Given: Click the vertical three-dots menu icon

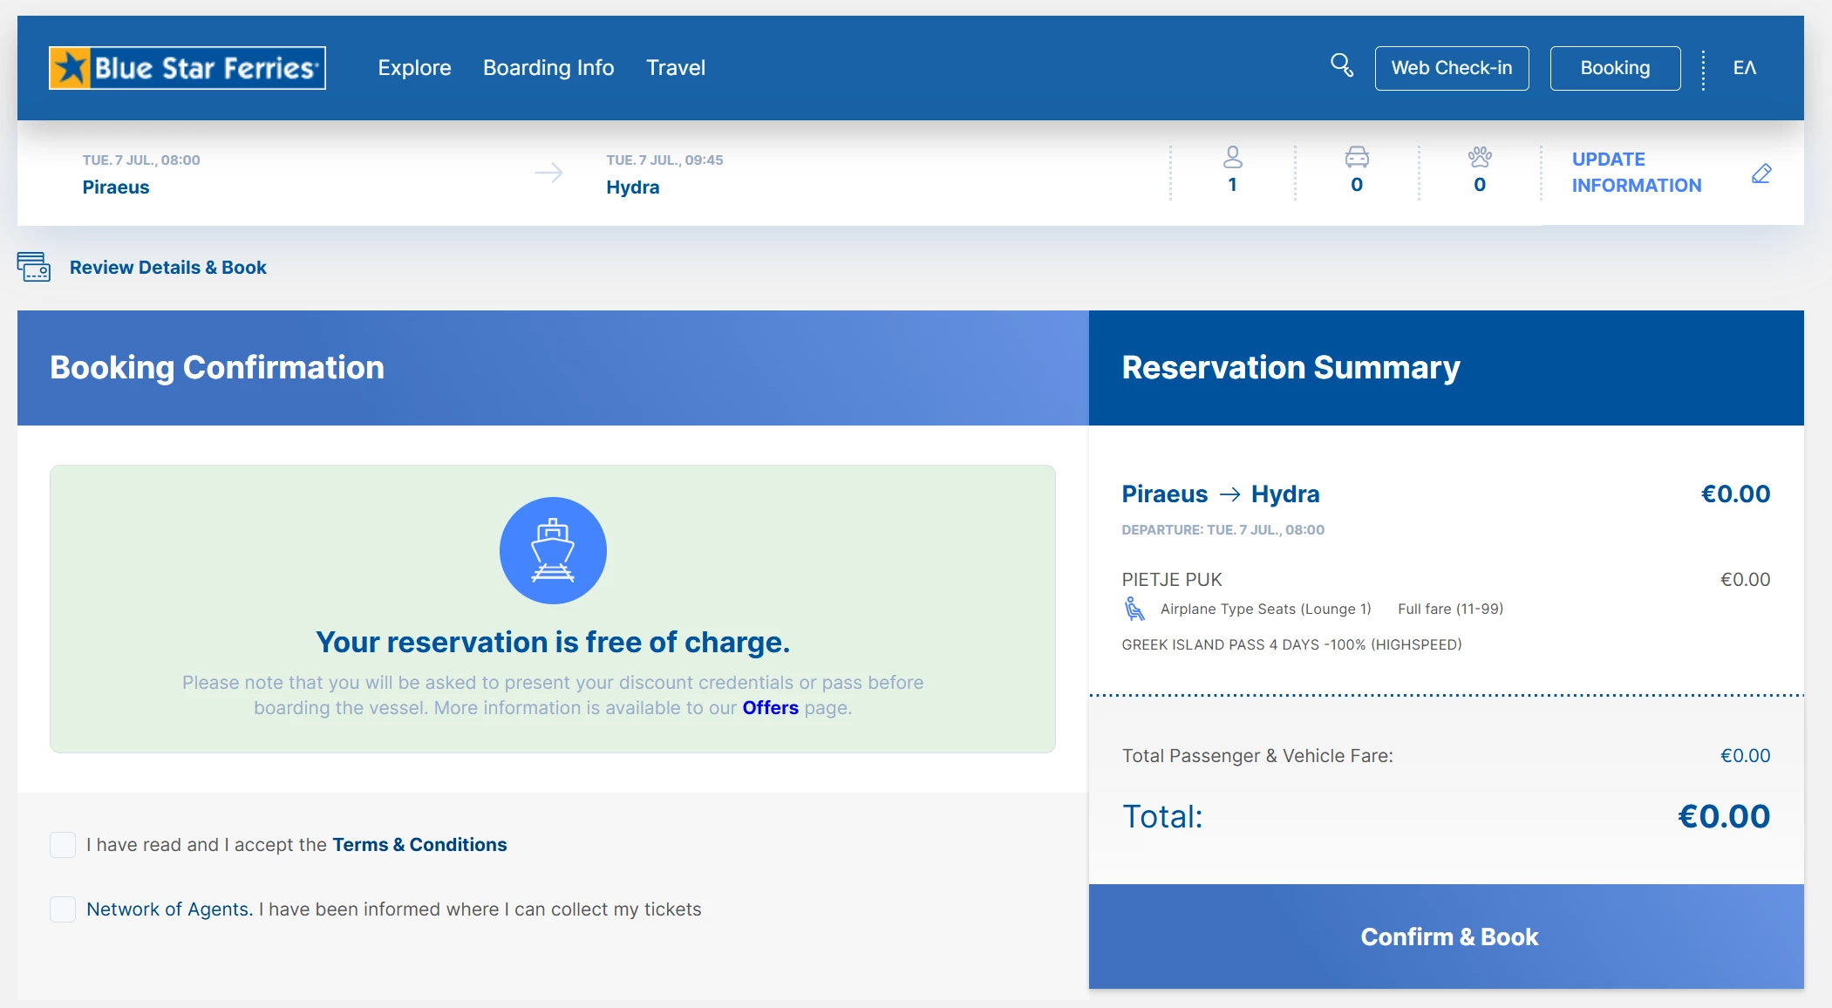Looking at the screenshot, I should click(x=1703, y=70).
